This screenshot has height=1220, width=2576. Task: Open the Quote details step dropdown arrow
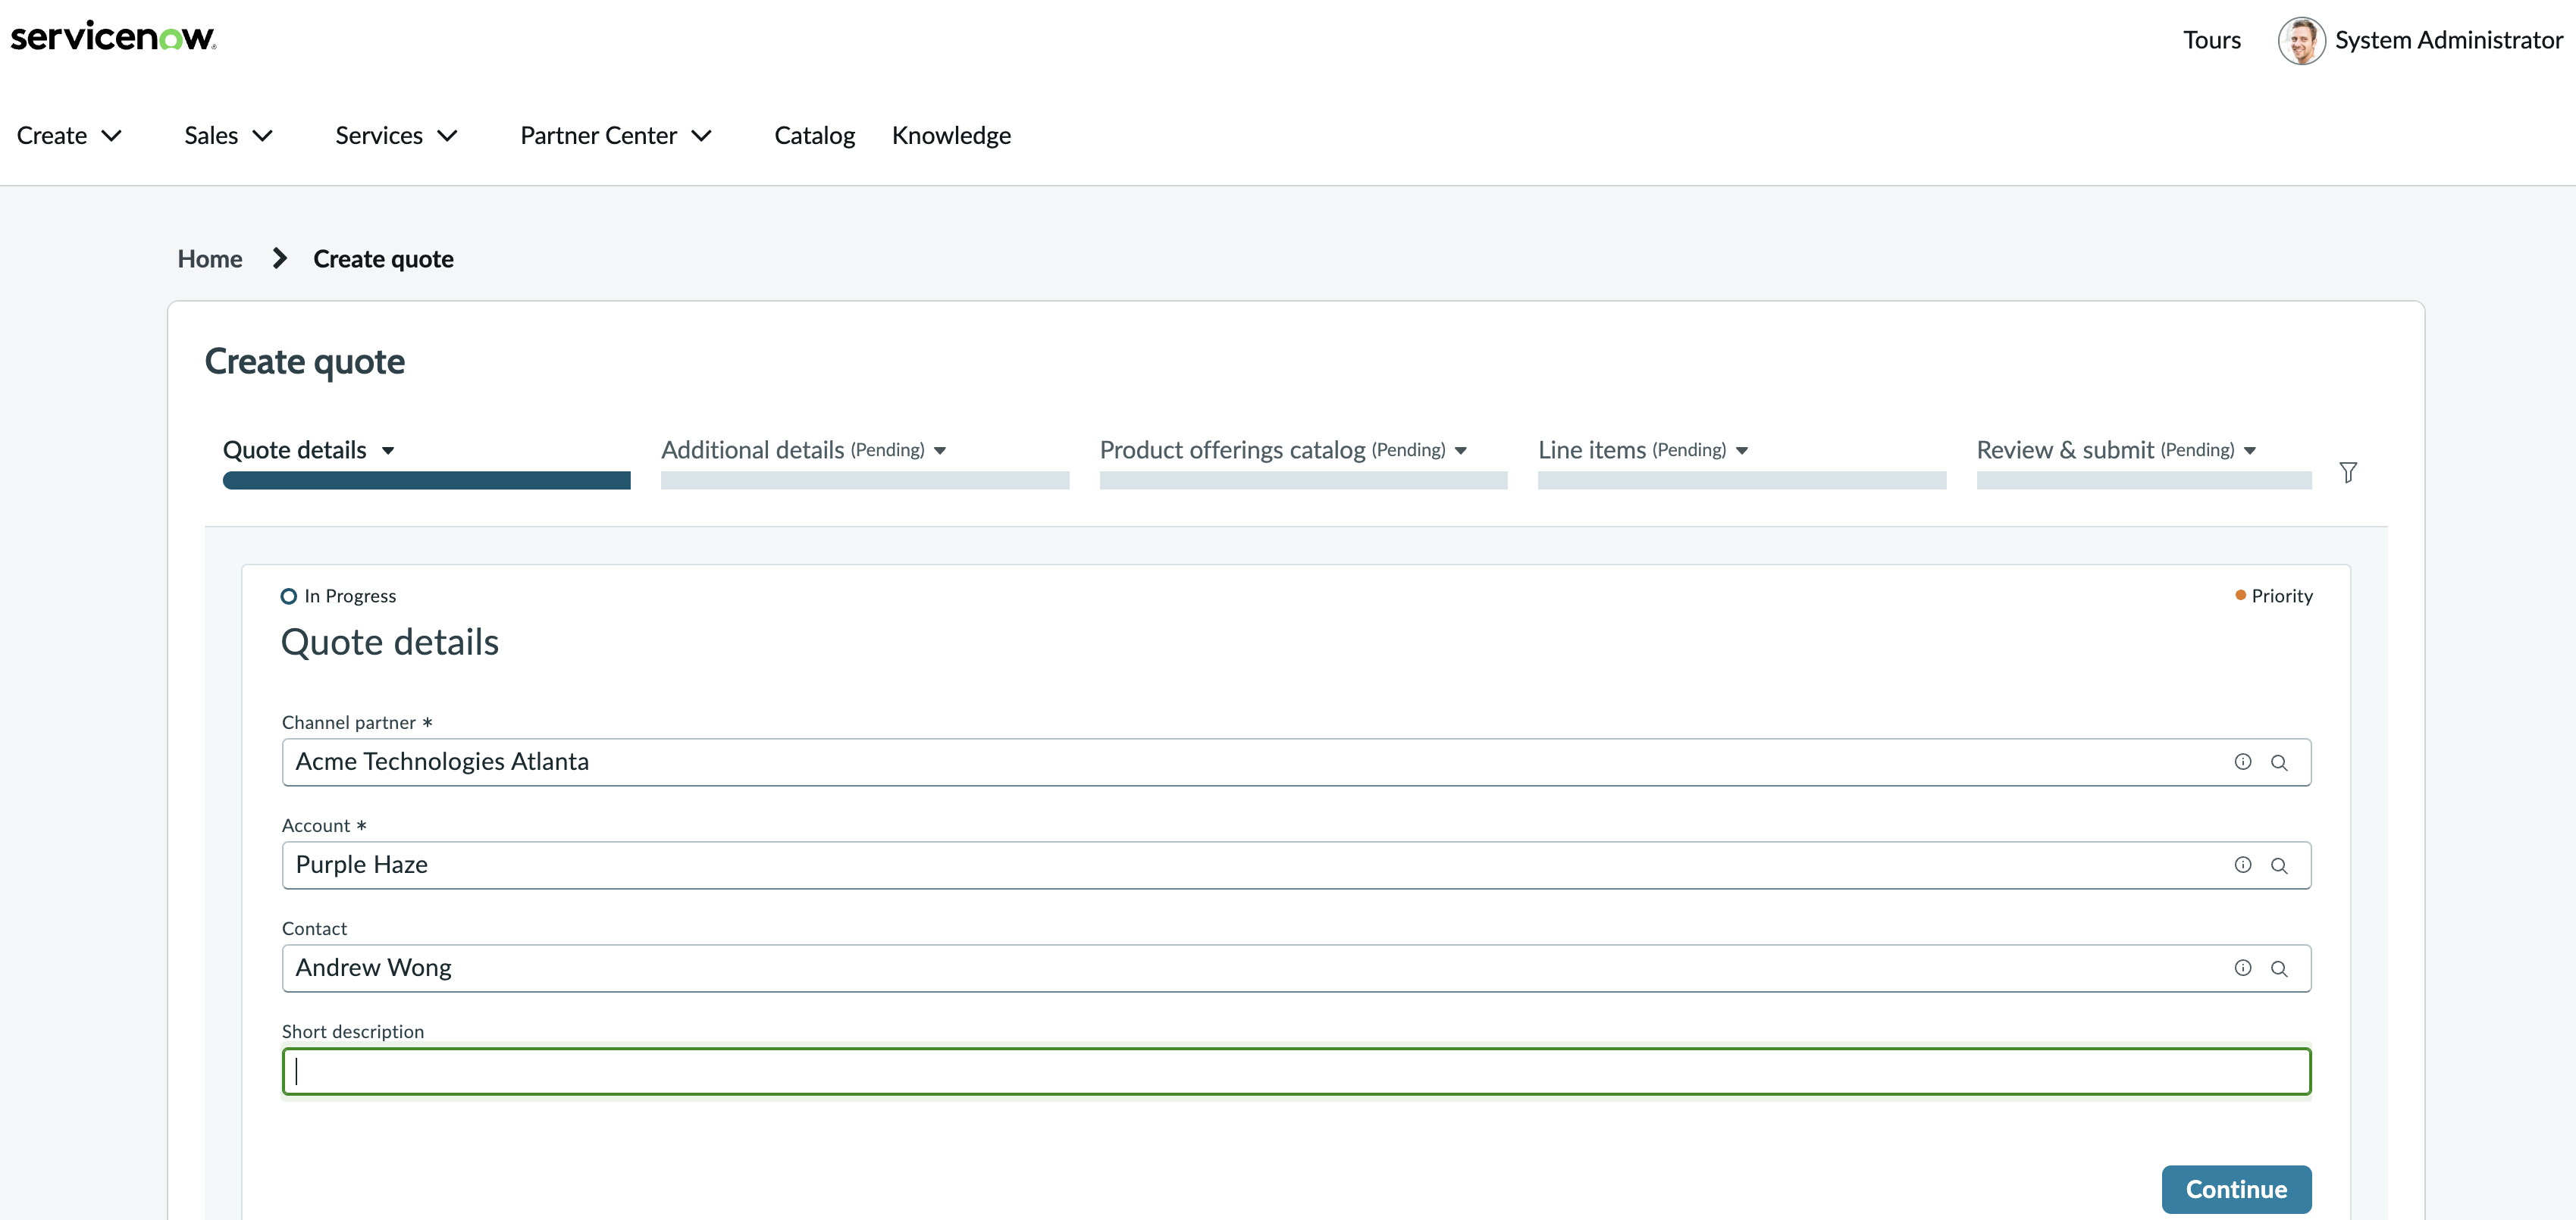click(388, 452)
